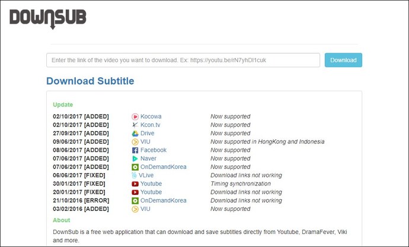This screenshot has height=247, width=409.
Task: Click the VIU icon dated 03/02/2016
Action: click(x=135, y=209)
